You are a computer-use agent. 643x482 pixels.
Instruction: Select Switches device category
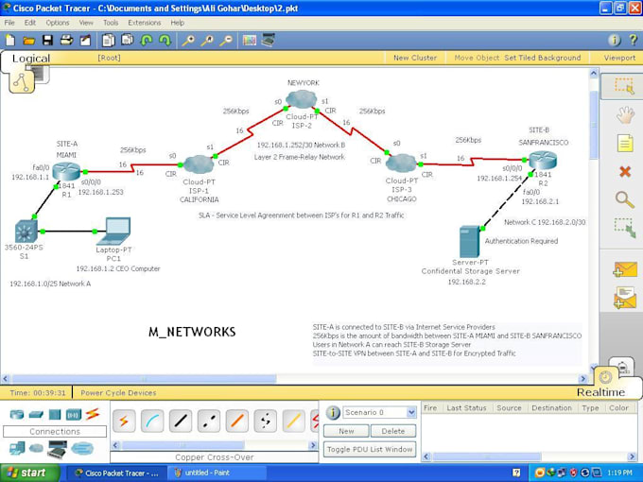pyautogui.click(x=36, y=414)
